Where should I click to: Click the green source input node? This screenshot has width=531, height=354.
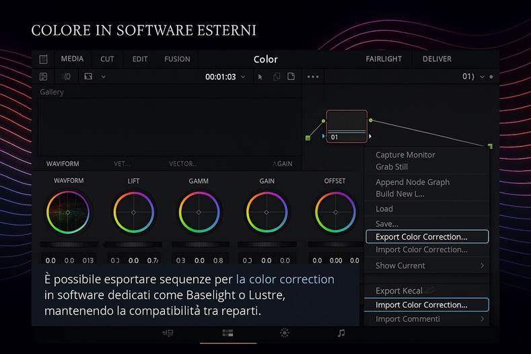(x=308, y=138)
